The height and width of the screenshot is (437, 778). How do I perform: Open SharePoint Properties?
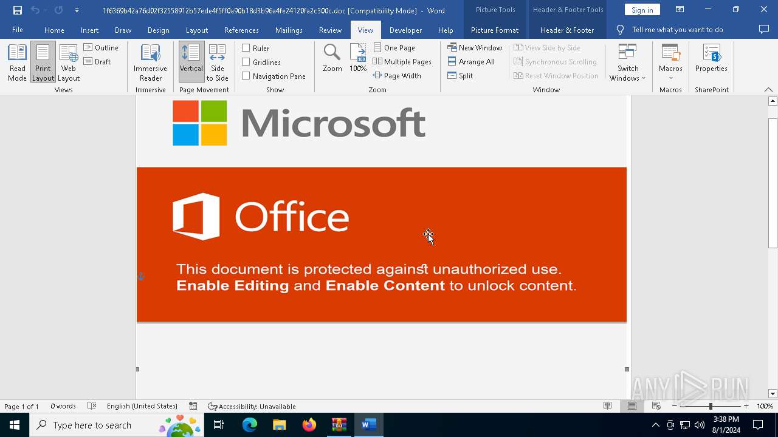pos(711,59)
